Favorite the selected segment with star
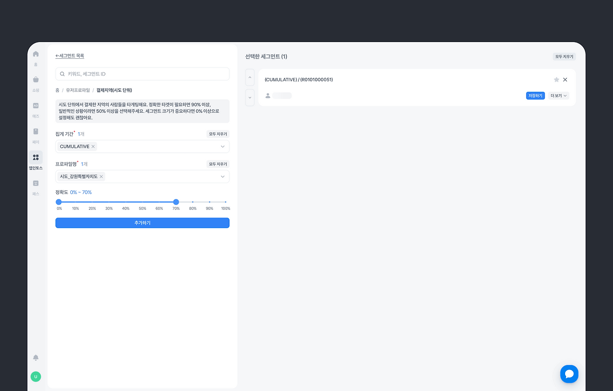 coord(556,80)
